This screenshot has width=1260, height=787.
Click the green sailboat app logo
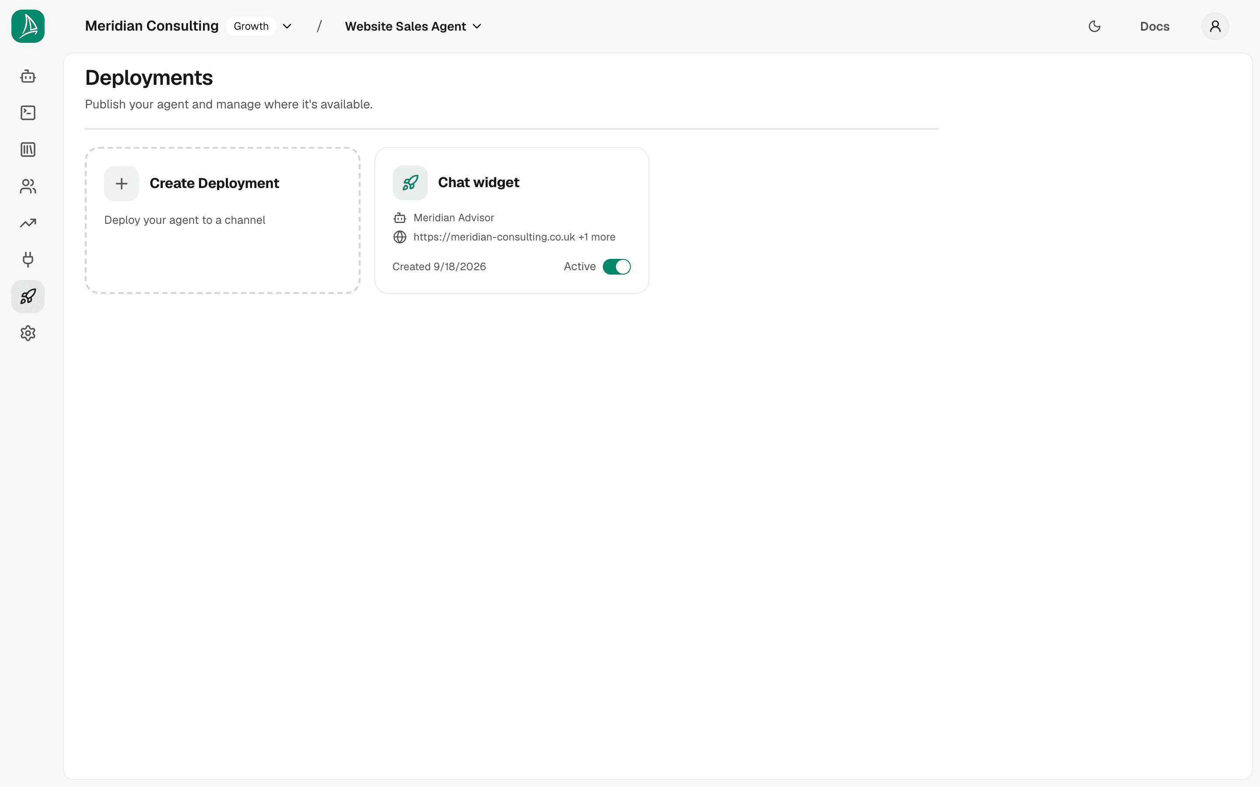(x=28, y=26)
